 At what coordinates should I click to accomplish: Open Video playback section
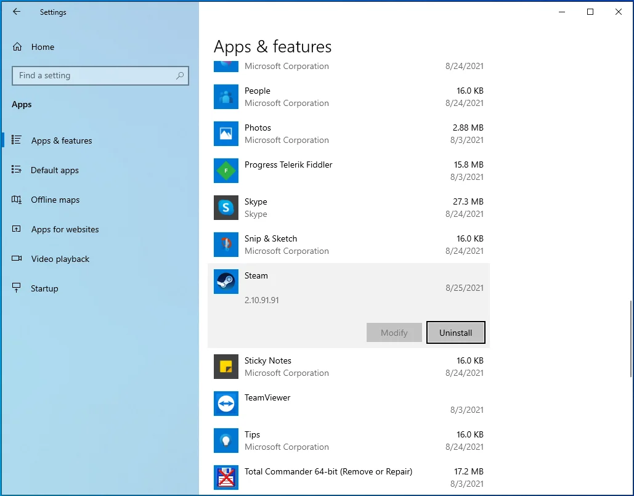point(60,259)
